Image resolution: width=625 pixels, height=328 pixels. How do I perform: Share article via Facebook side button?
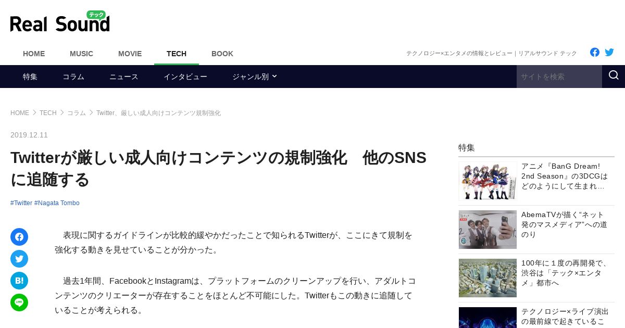coord(19,237)
